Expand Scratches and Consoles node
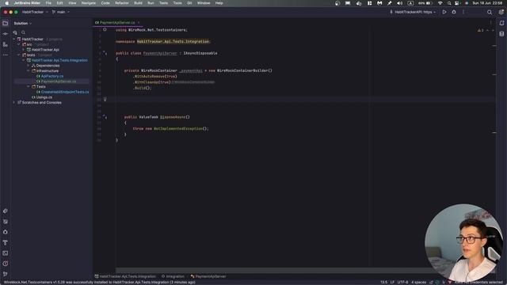The height and width of the screenshot is (285, 507). [x=14, y=102]
